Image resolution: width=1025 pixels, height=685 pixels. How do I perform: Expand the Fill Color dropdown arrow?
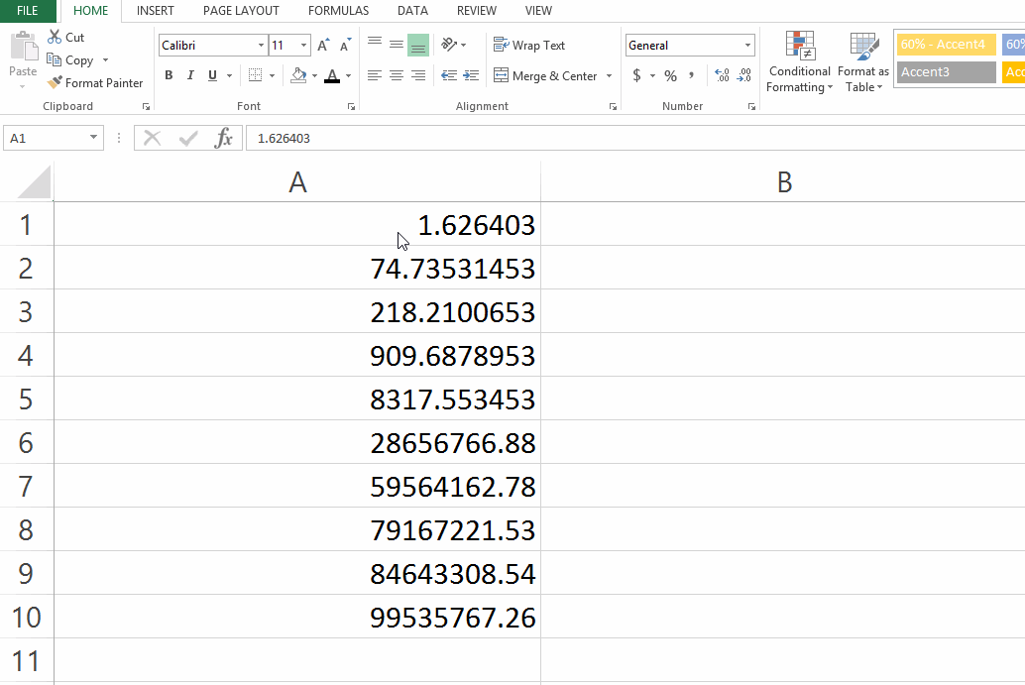(x=315, y=75)
